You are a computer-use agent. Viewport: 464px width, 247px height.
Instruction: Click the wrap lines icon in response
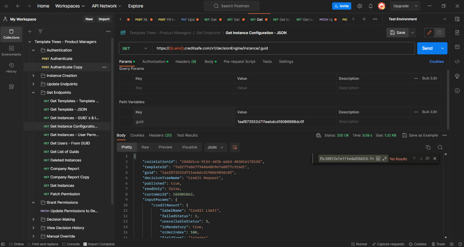[x=235, y=148]
